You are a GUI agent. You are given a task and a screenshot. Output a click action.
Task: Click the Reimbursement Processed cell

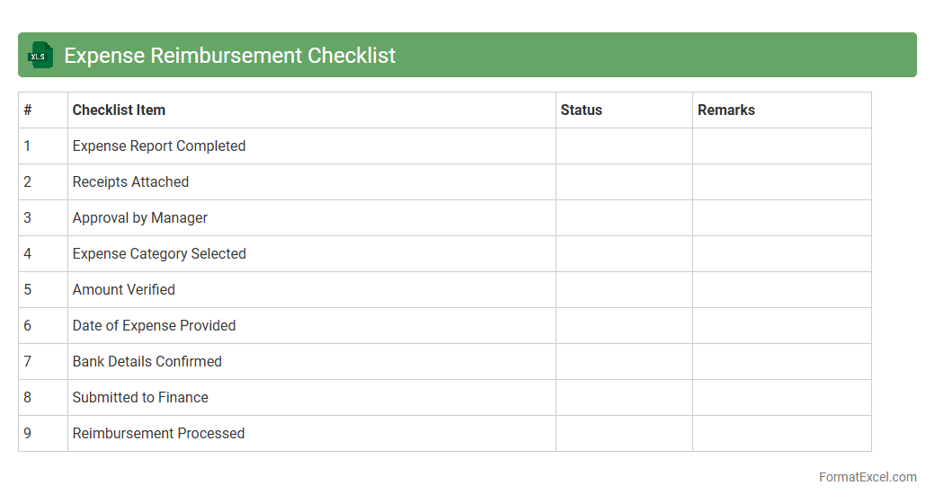coord(158,434)
